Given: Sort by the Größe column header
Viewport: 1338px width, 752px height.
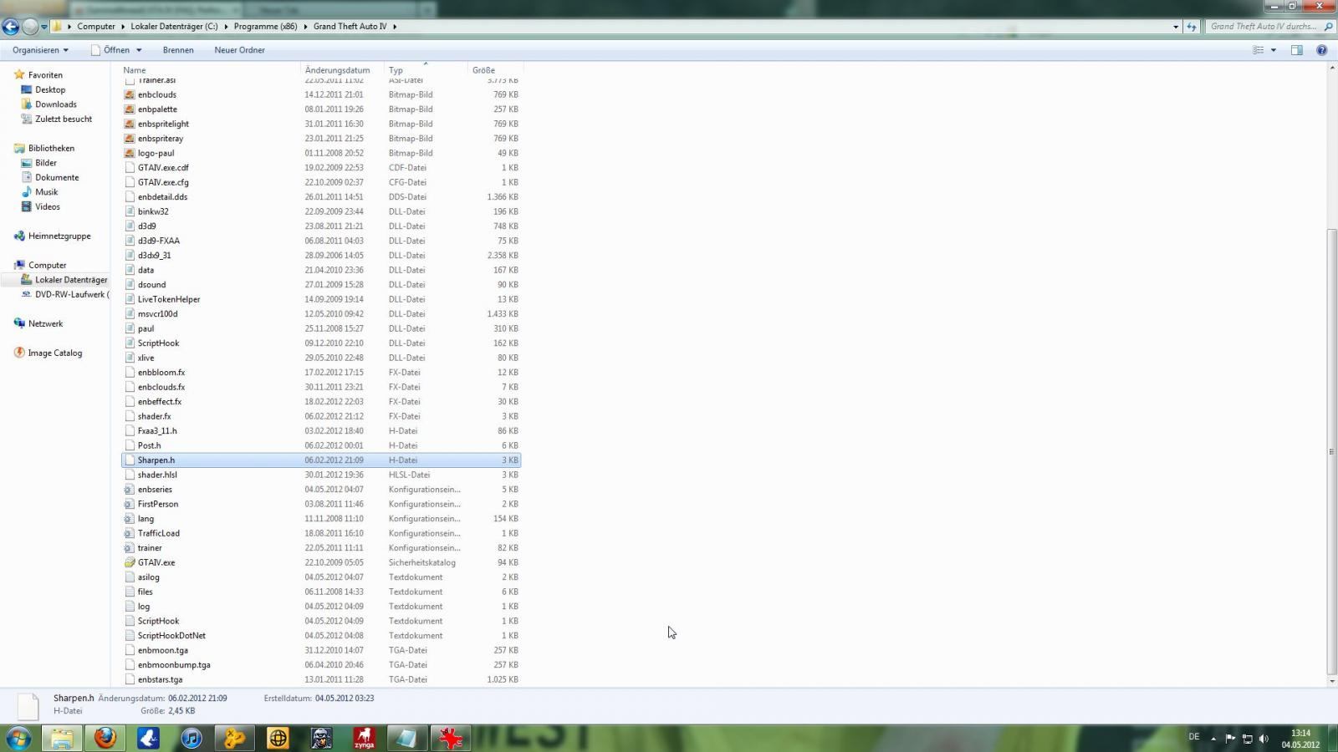Looking at the screenshot, I should pyautogui.click(x=483, y=70).
